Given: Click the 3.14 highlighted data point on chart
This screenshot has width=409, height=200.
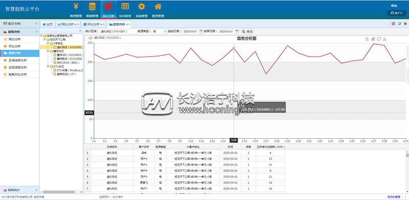Looking at the screenshot, I should click(234, 48).
